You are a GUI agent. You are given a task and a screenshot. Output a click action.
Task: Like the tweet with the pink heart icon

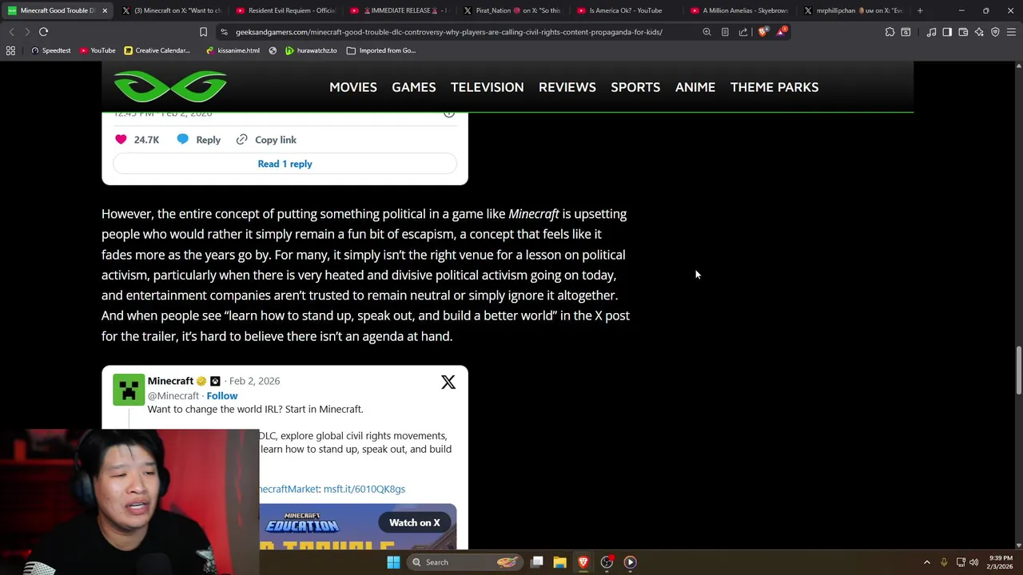[x=121, y=140]
